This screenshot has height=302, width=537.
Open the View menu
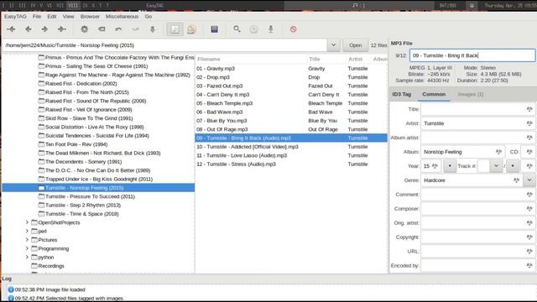click(68, 17)
